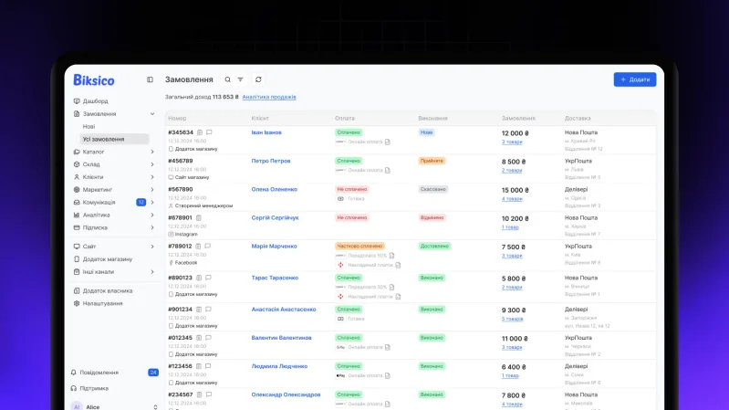Open Підтримка support
Screen dimensions: 729x410
coord(94,388)
